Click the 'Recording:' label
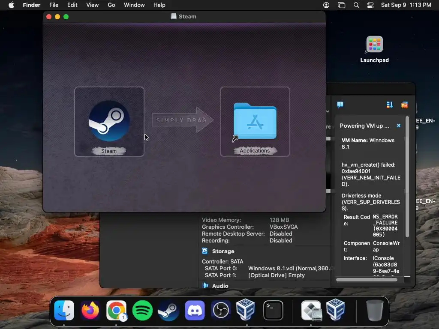 tap(216, 241)
